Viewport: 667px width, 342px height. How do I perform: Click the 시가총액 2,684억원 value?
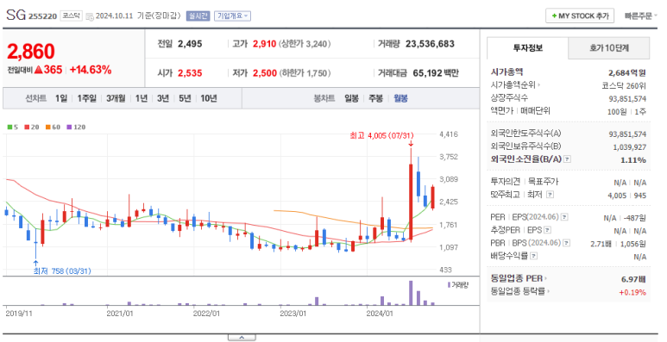(627, 72)
